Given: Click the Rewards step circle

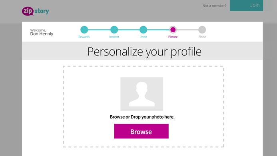Looking at the screenshot, I should pyautogui.click(x=84, y=30).
